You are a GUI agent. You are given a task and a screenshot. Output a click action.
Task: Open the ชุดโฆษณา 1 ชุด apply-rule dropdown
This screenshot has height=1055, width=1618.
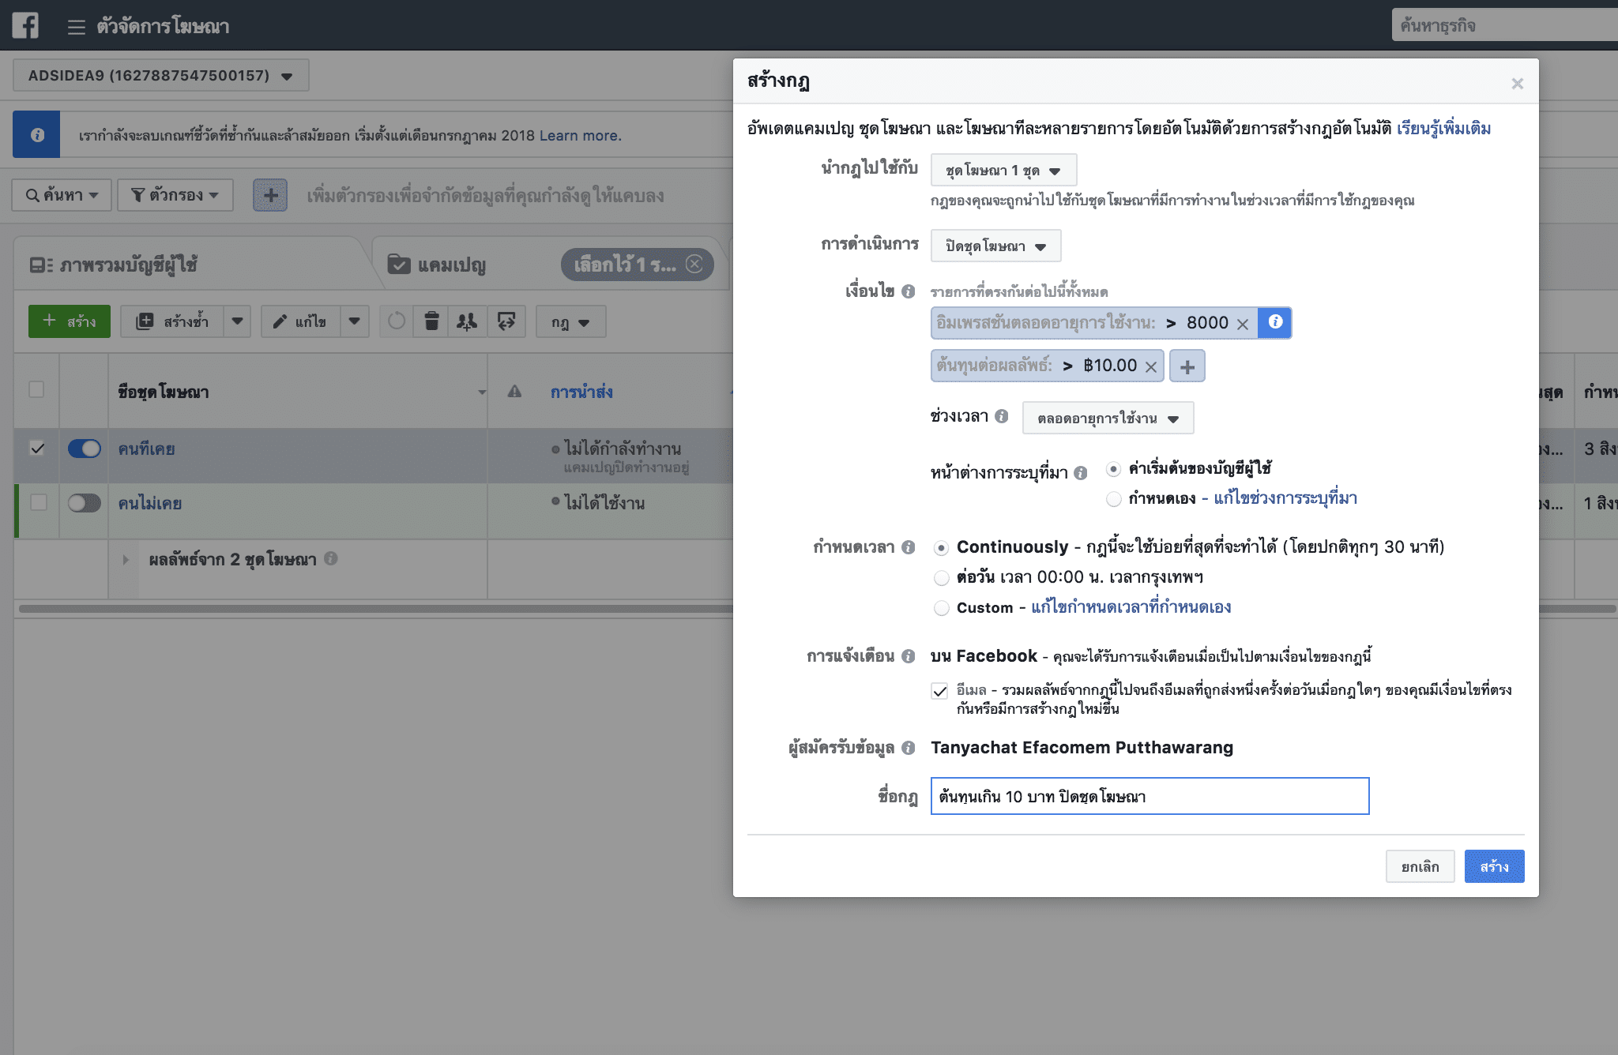coord(1003,171)
